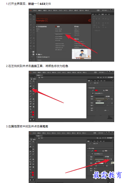
Task: Select the Line tool in step 2 screenshot
Action: tap(31, 89)
